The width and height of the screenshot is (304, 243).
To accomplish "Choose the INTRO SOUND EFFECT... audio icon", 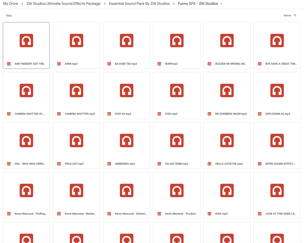I will click(277, 140).
